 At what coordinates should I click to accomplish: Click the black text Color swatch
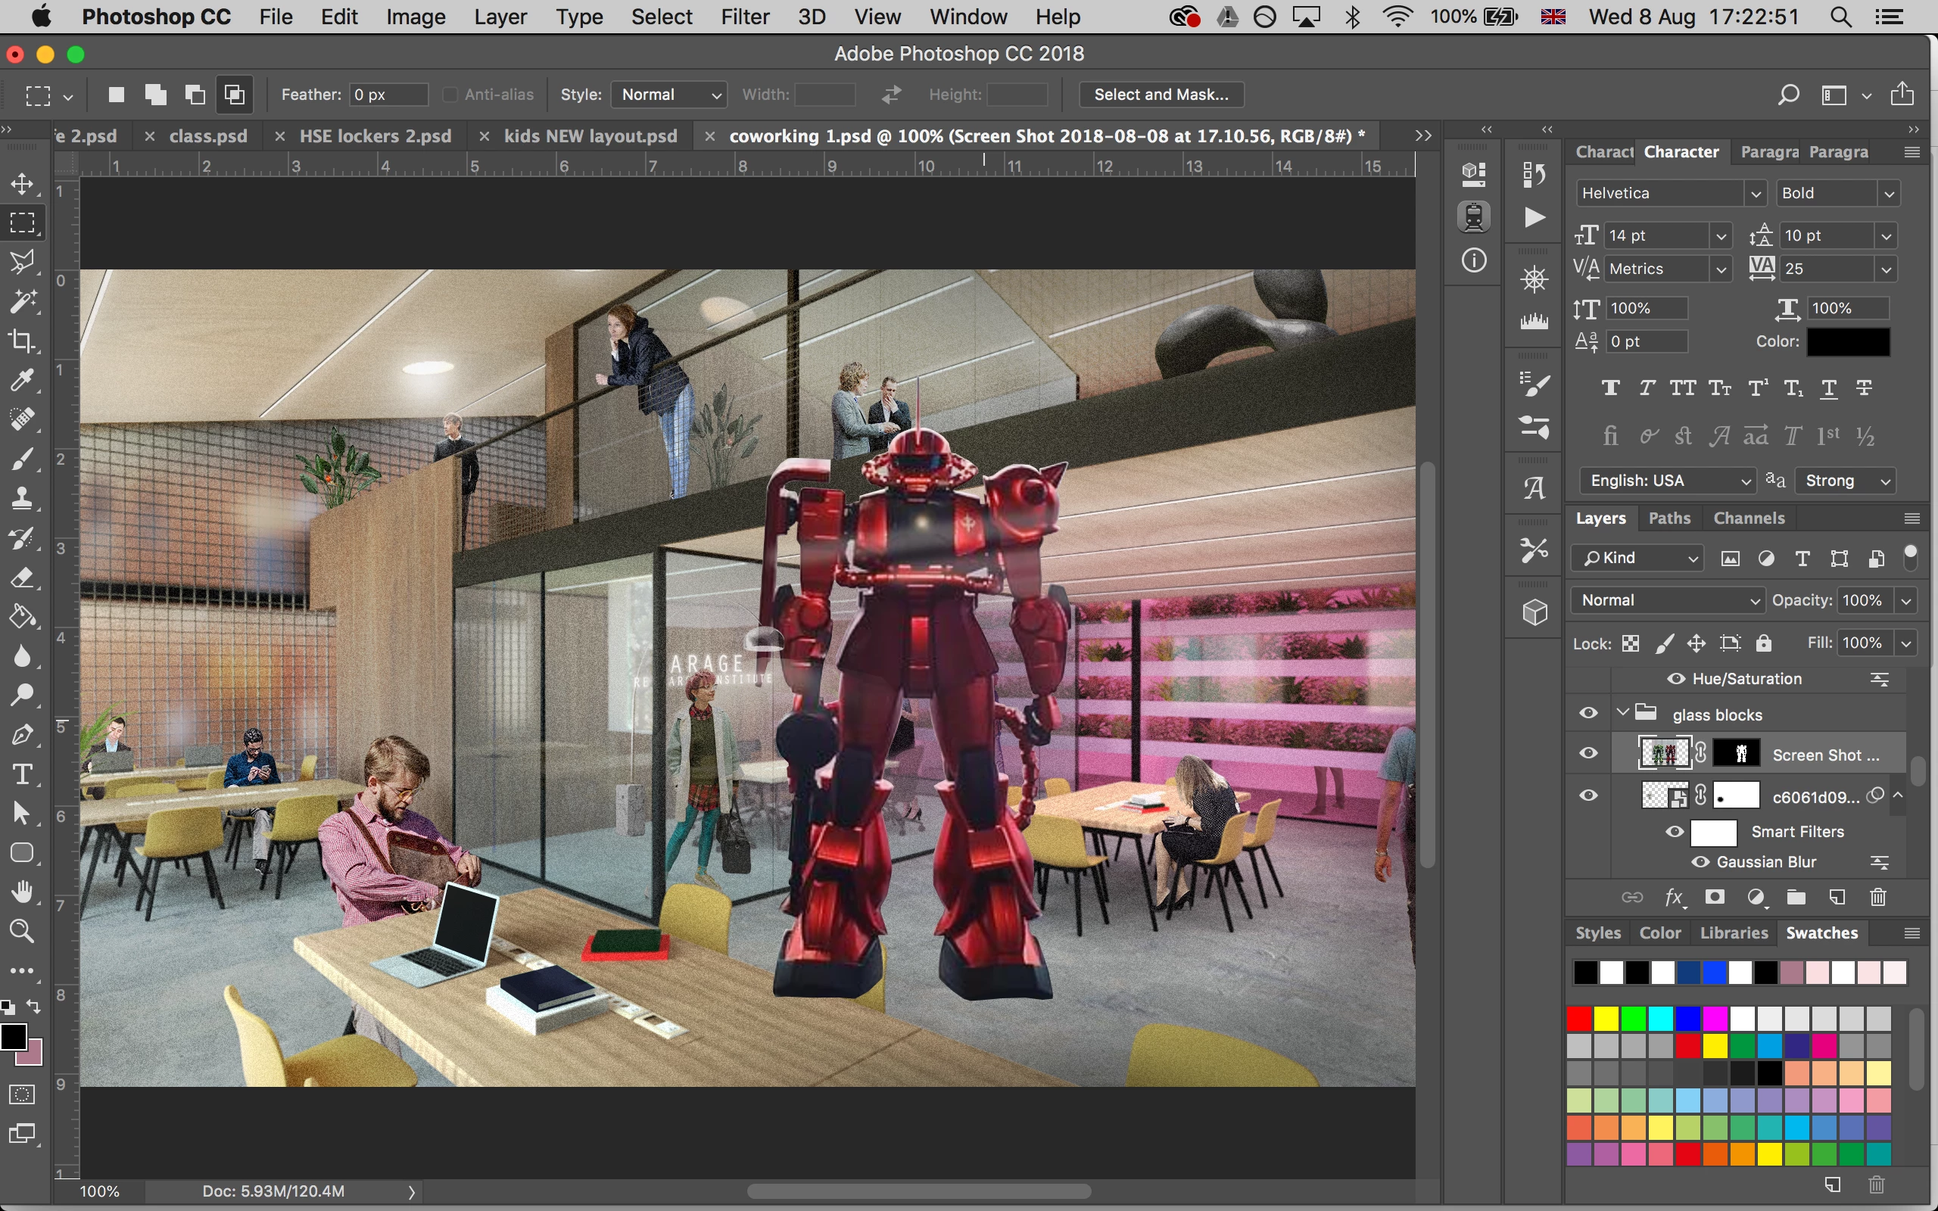point(1847,341)
